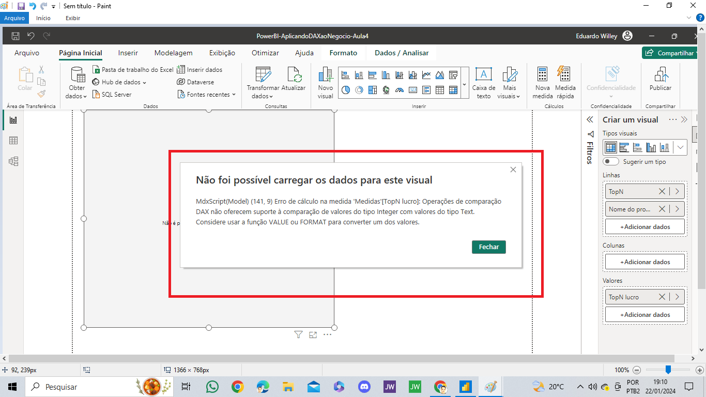Click the Filtros pane label

point(590,153)
